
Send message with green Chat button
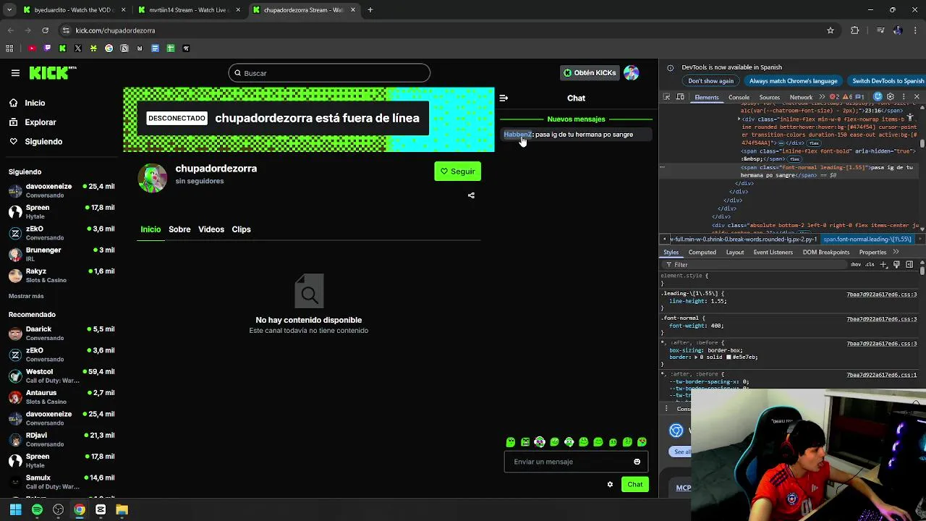pyautogui.click(x=634, y=485)
